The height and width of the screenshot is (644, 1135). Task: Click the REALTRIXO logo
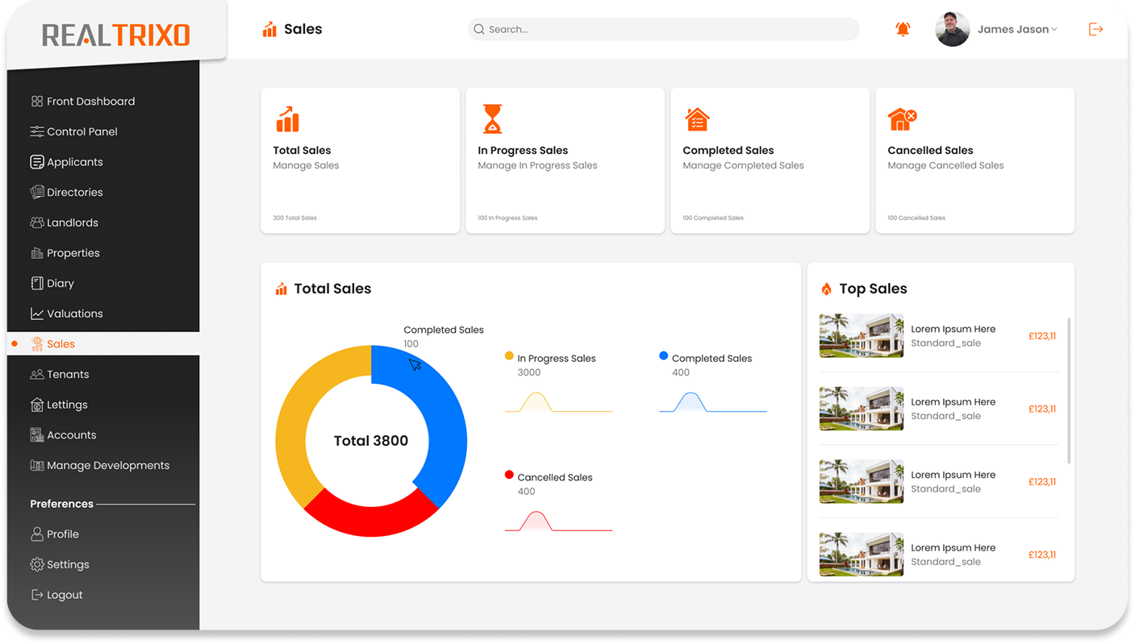click(116, 35)
